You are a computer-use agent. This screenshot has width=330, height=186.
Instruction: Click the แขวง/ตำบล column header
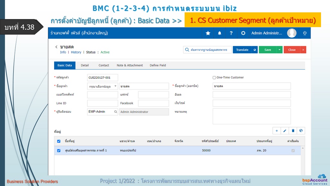point(127,141)
